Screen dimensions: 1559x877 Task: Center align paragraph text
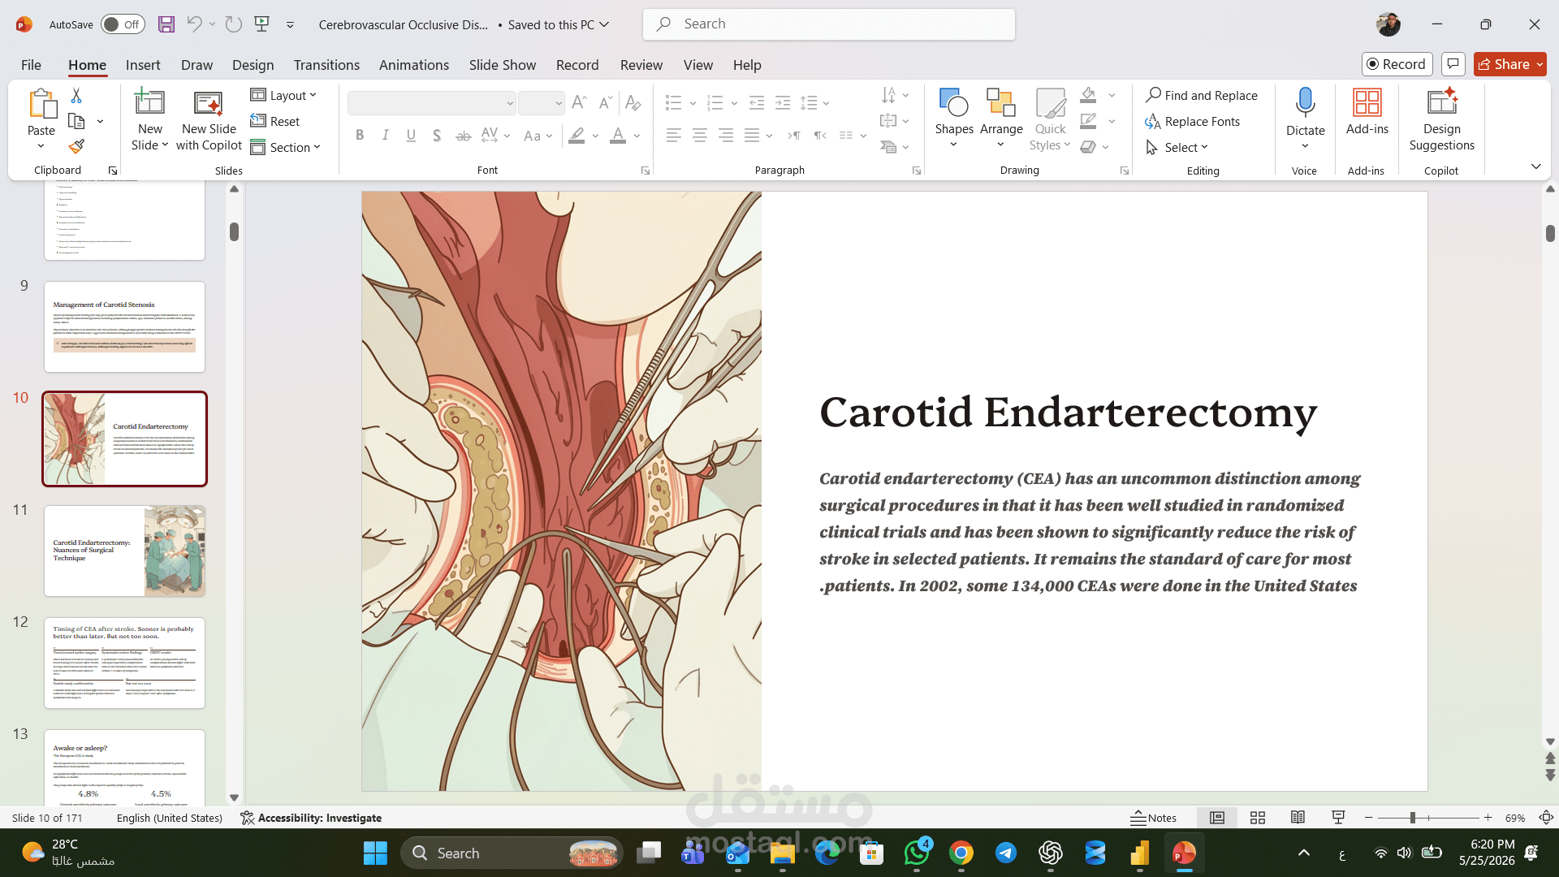700,136
